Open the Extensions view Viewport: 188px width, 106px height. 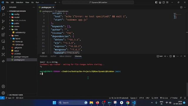[x=3, y=35]
